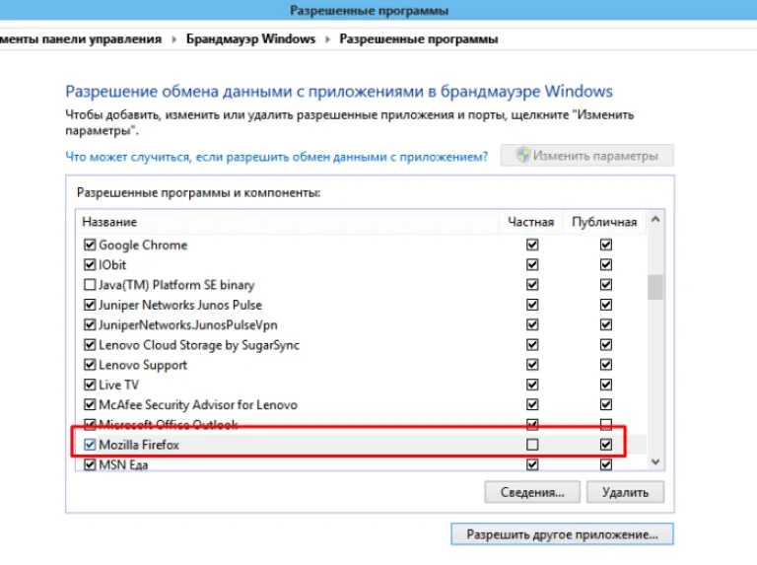Select the IObit row text
This screenshot has width=757, height=565.
coord(112,265)
